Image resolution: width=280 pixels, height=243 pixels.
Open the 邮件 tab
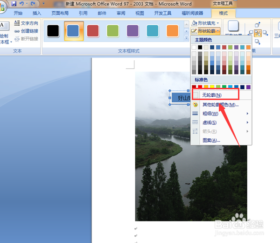[102, 13]
